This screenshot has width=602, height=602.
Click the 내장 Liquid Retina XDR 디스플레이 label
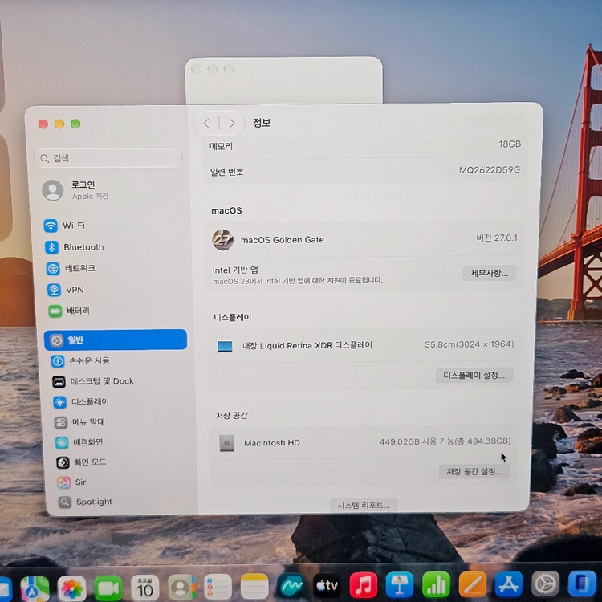tap(307, 345)
